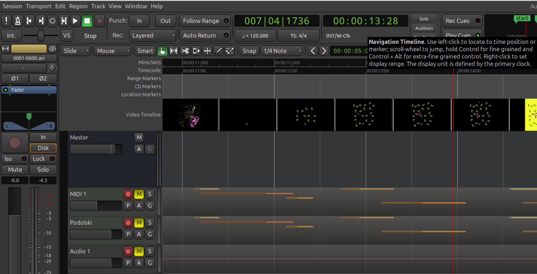Image resolution: width=537 pixels, height=274 pixels.
Task: Open the Slide edit mode dropdown
Action: click(x=75, y=51)
